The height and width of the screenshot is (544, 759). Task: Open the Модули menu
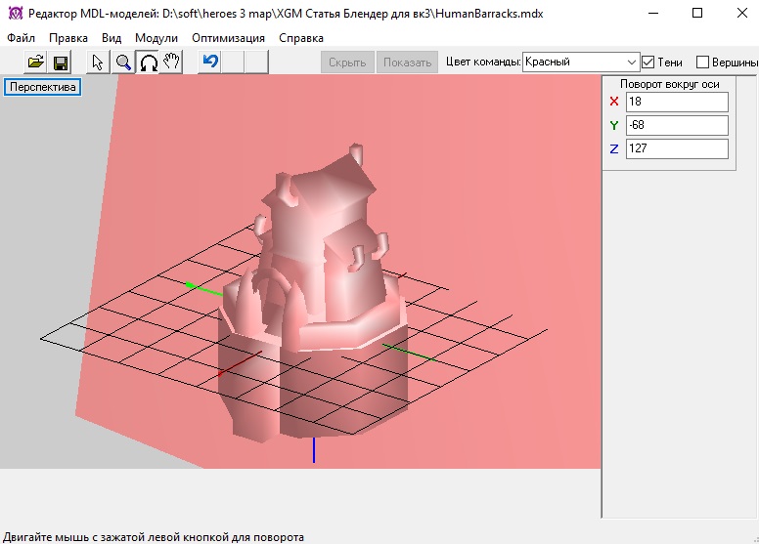pyautogui.click(x=156, y=38)
